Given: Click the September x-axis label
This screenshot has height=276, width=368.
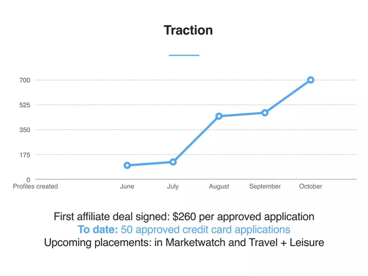Looking at the screenshot, I should tap(264, 186).
